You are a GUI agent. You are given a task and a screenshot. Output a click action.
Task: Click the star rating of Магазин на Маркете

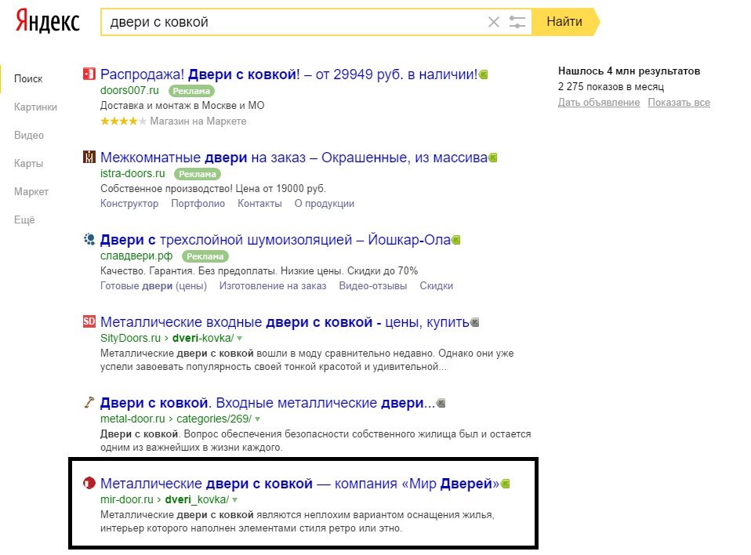pos(123,122)
